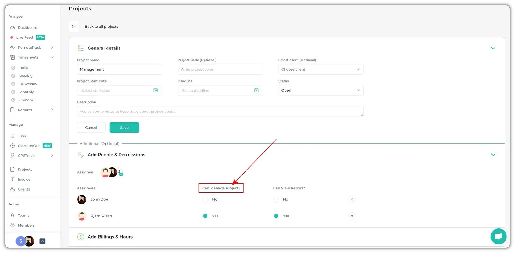This screenshot has width=515, height=253.
Task: Toggle John Doe's Can Manage Project radio
Action: click(205, 199)
